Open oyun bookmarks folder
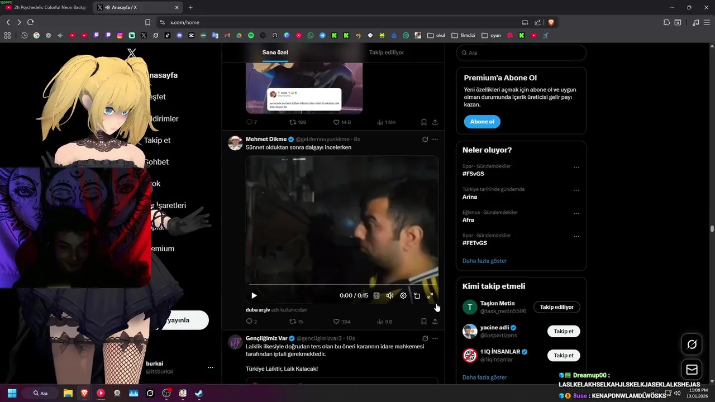This screenshot has width=715, height=402. click(492, 35)
